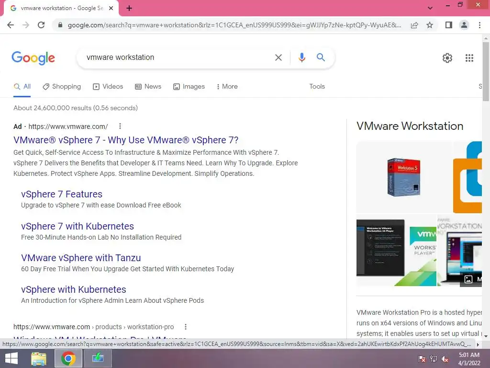Open Google settings gear

coord(447,58)
